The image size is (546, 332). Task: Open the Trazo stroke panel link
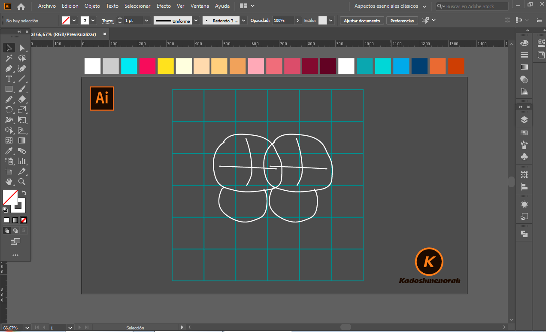click(x=108, y=21)
